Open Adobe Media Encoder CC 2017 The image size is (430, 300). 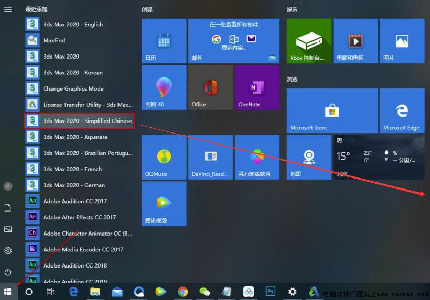[x=79, y=249]
